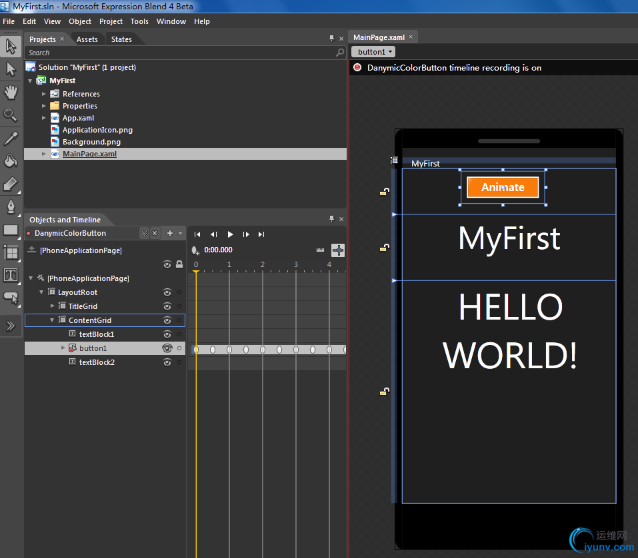Select the TextBlock text tool

(11, 275)
